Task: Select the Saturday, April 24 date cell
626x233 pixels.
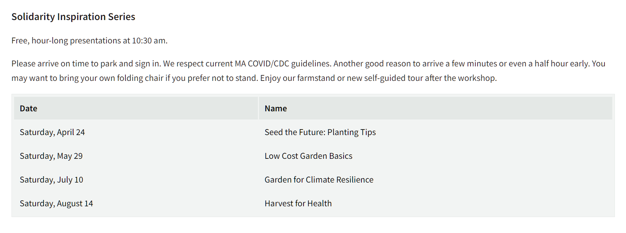Action: coord(52,132)
